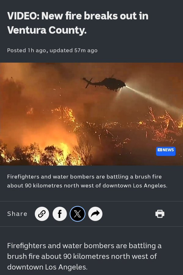Screen dimensions: 183x275
Task: Copy the article link using the chain icon
Action: pos(42,214)
